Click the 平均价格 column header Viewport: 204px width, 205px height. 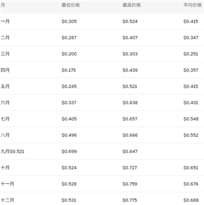coord(193,5)
